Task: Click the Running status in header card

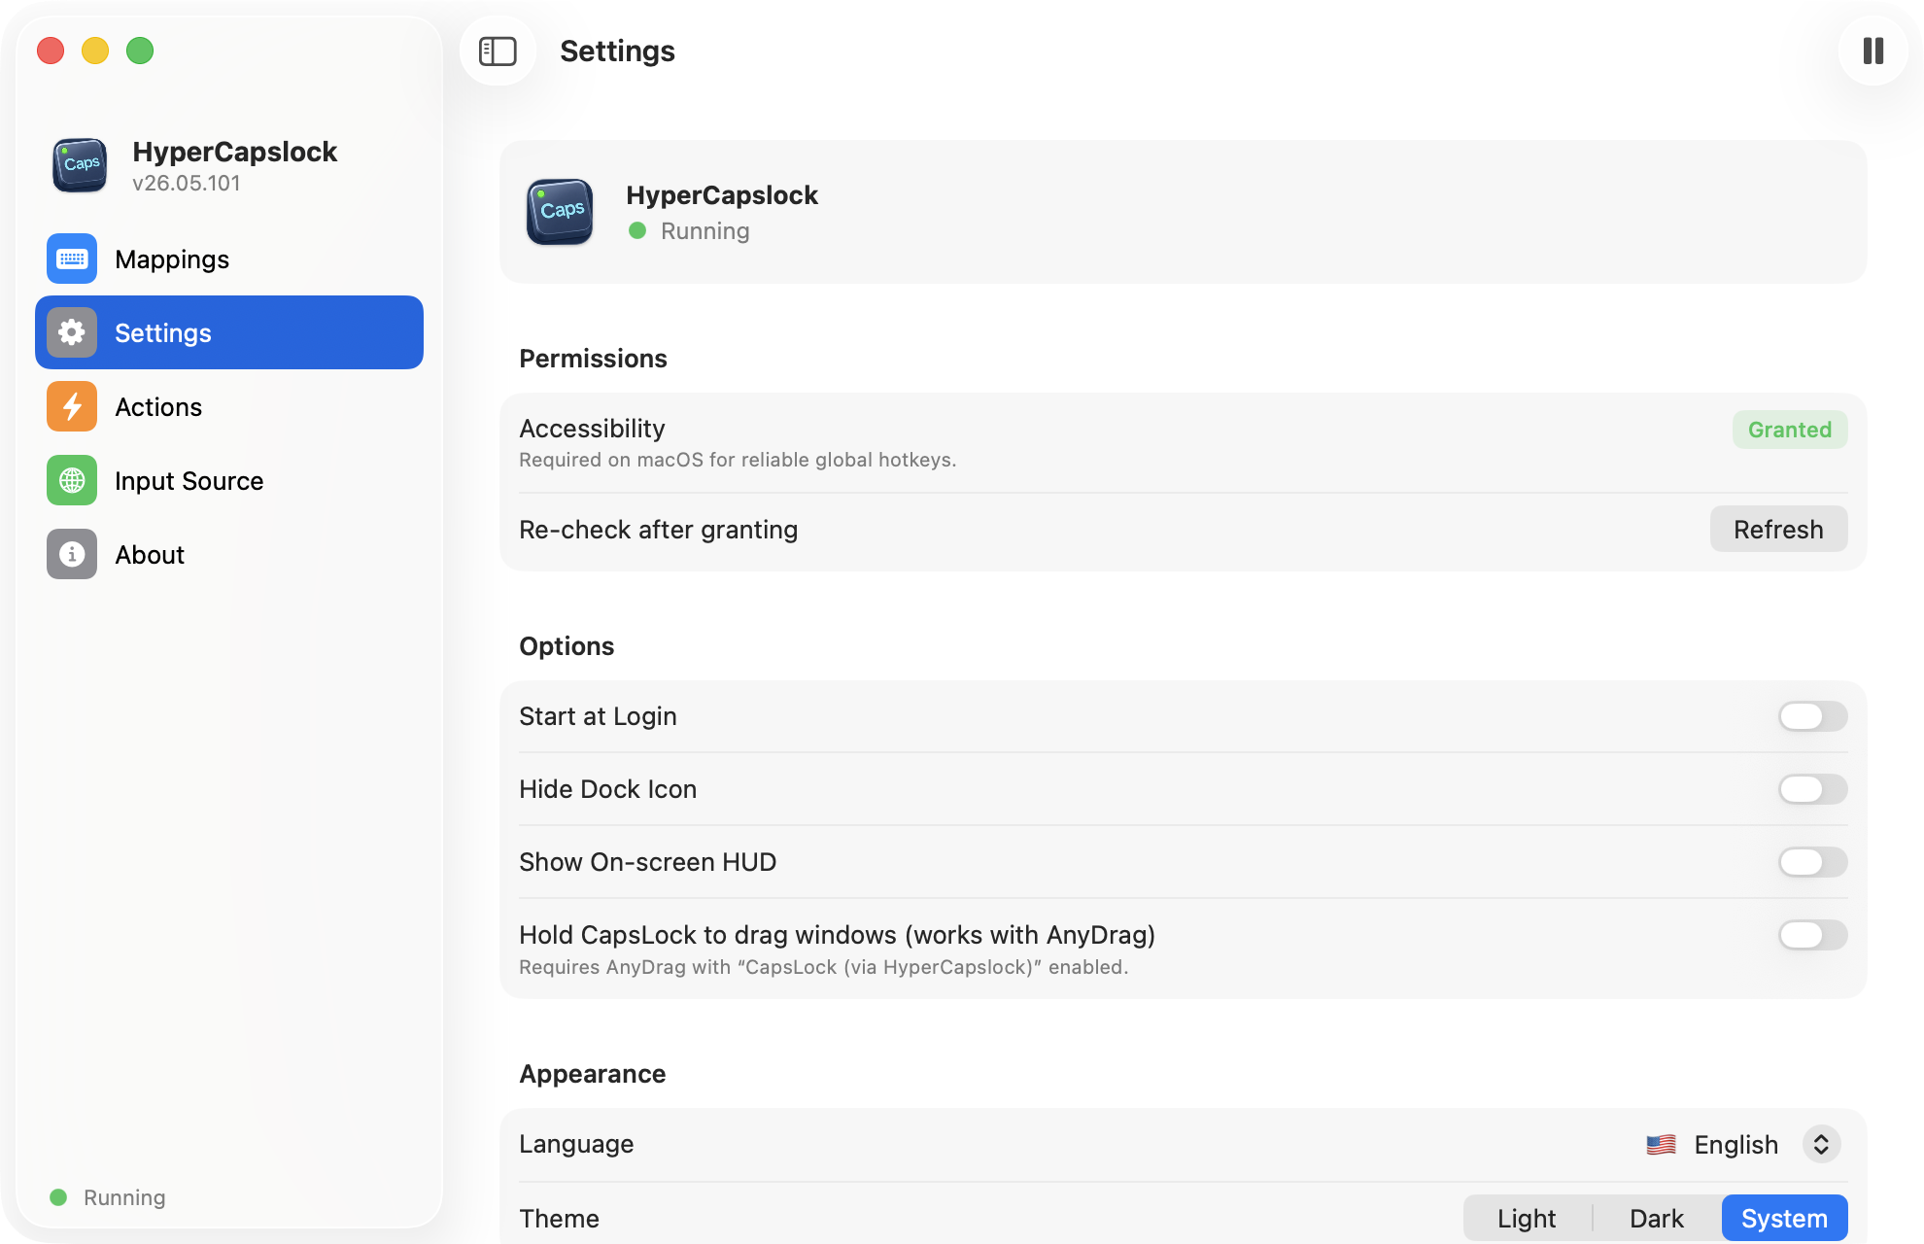Action: [x=689, y=231]
